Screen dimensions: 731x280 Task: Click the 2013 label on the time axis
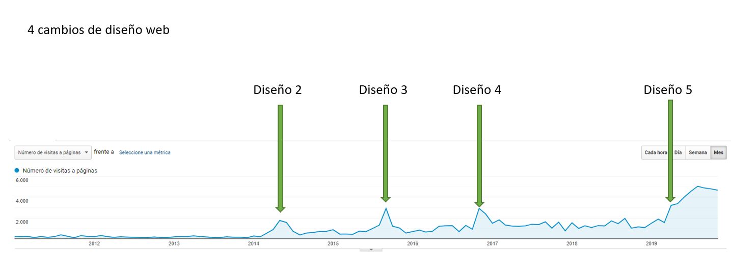tap(174, 244)
